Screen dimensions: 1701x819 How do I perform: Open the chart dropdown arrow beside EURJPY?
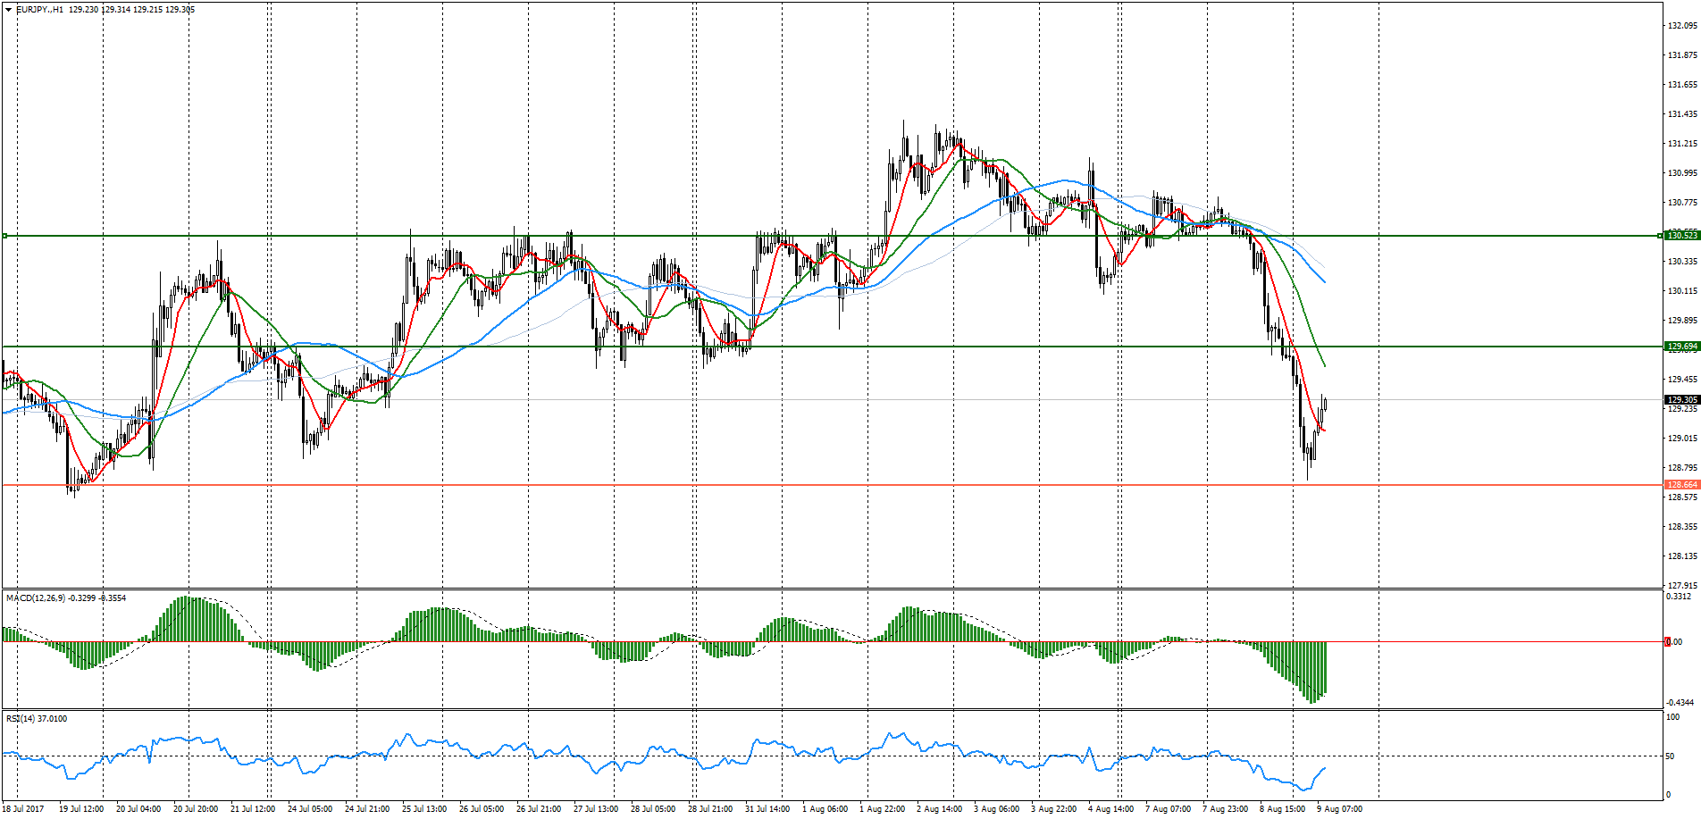tap(9, 10)
